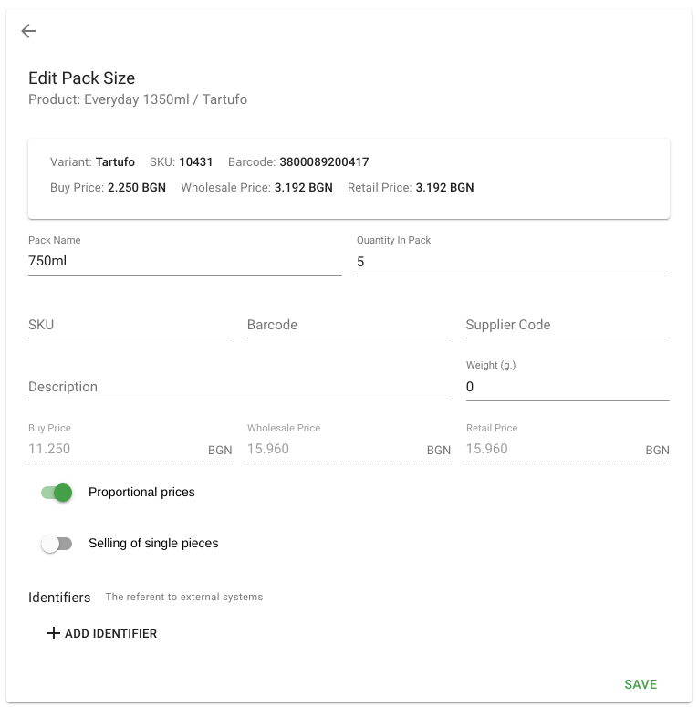Click the Proportional prices label
This screenshot has height=707, width=698.
click(141, 492)
